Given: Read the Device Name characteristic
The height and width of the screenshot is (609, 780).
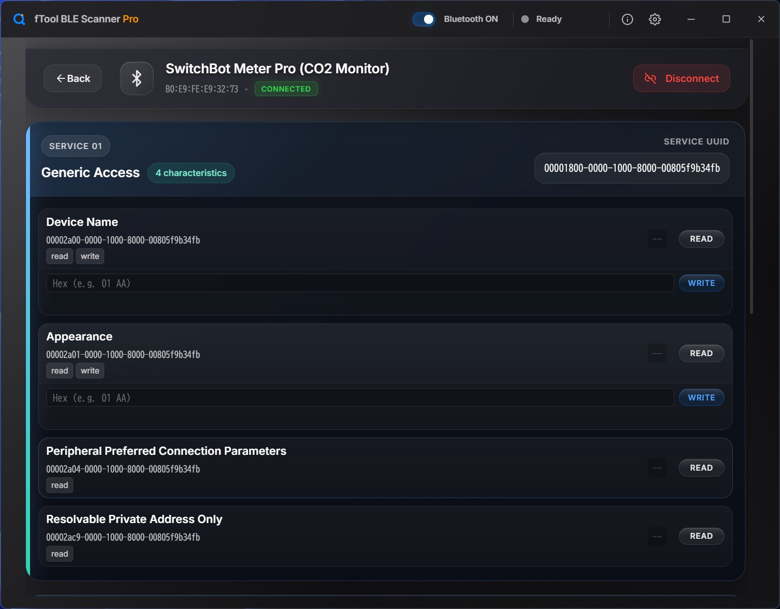Looking at the screenshot, I should [x=702, y=239].
